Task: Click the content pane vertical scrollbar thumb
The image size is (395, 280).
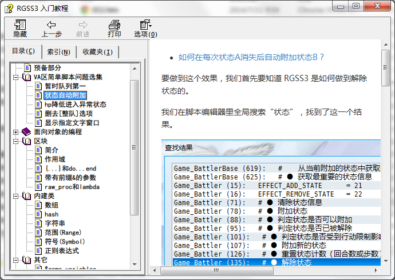Action: [x=386, y=68]
